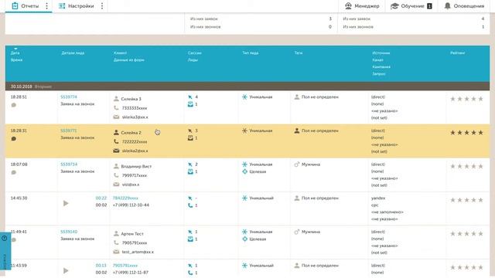Click the envelope icon next to test_artem email
Screen dimensions: 495x278
(116, 252)
